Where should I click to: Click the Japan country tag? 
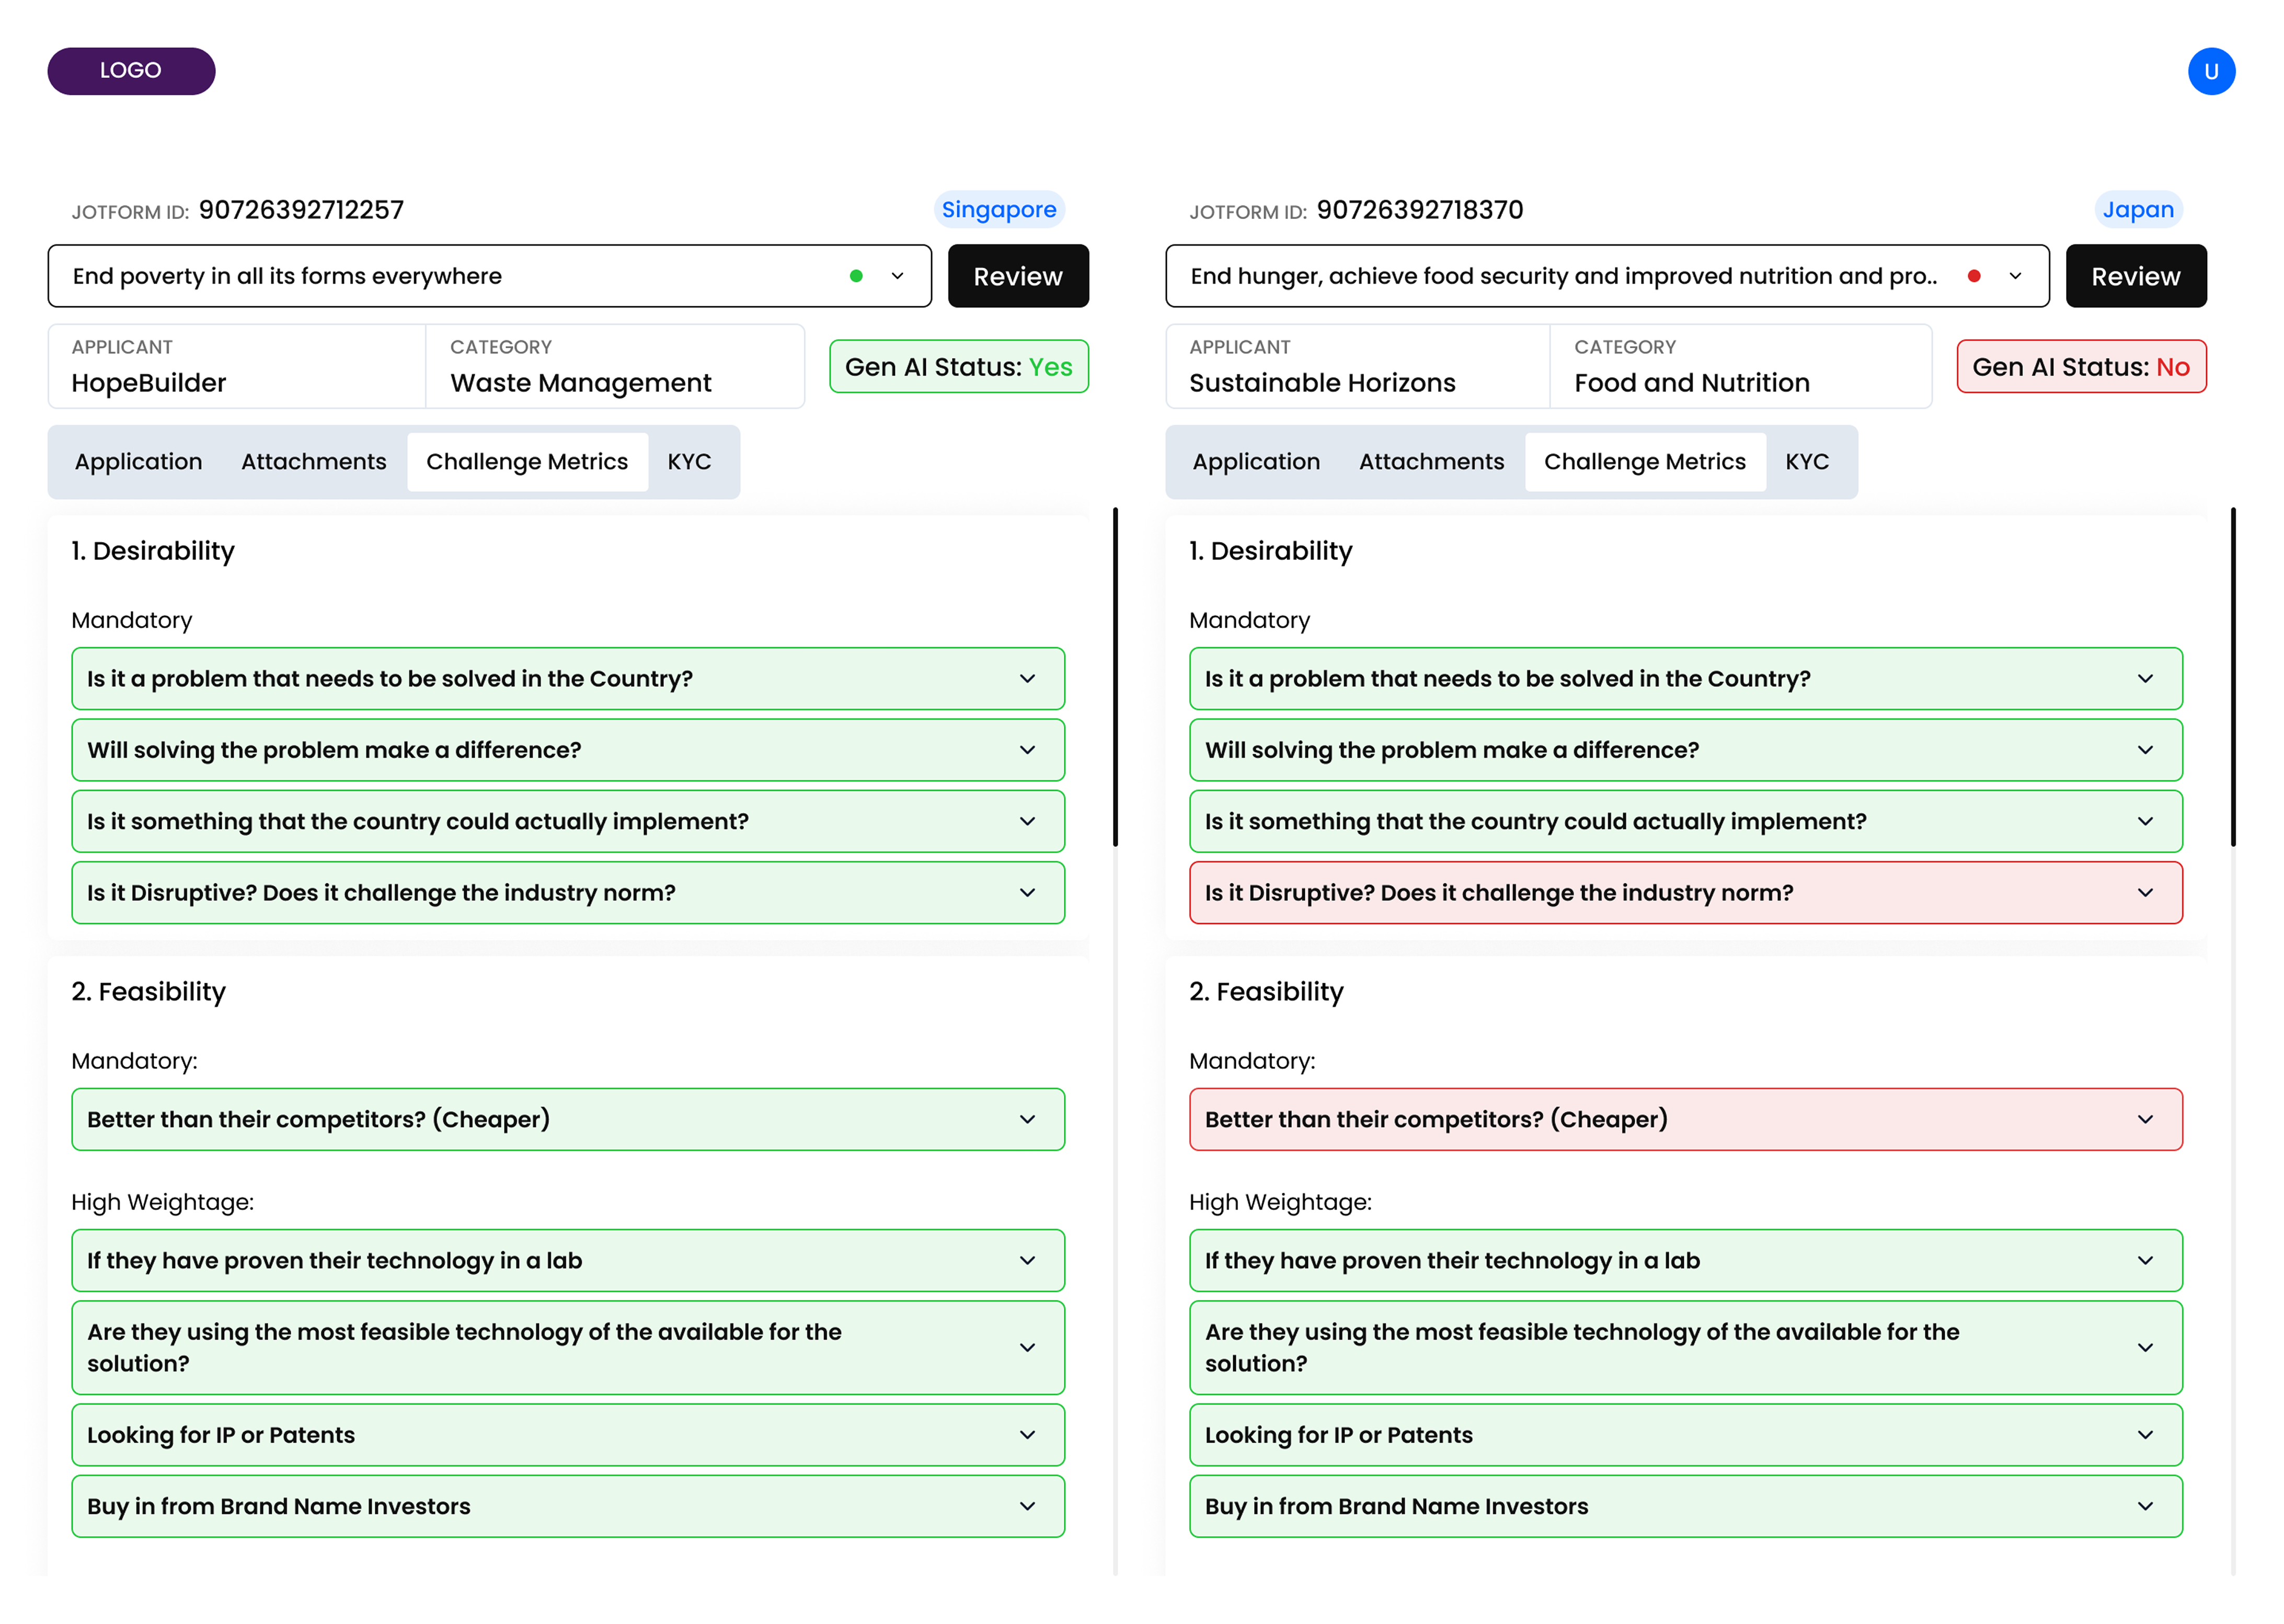click(2138, 210)
